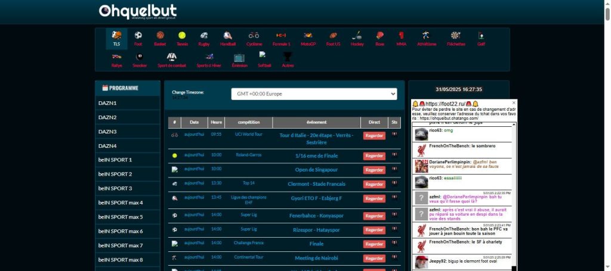Click Regarder for Challenge France Finale
The image size is (611, 271).
pyautogui.click(x=375, y=244)
